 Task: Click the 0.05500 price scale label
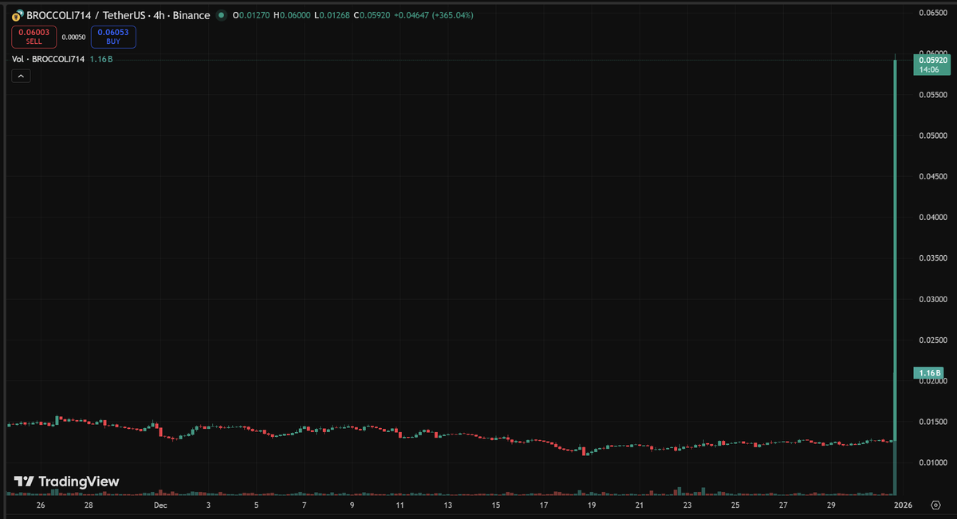point(931,95)
